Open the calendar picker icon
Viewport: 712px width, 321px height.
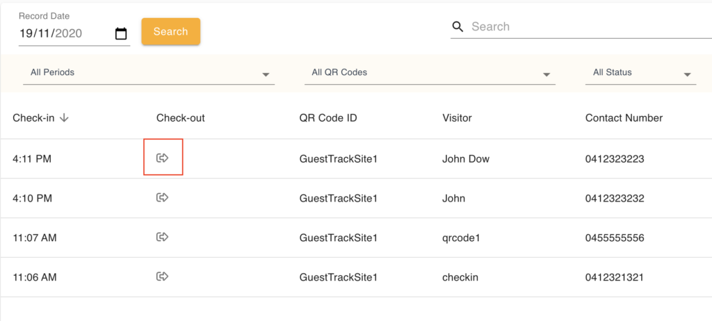point(121,33)
